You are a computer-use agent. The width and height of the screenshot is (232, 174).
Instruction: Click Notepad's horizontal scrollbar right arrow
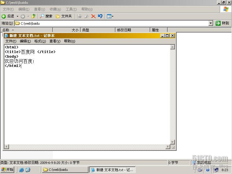pos(168,147)
